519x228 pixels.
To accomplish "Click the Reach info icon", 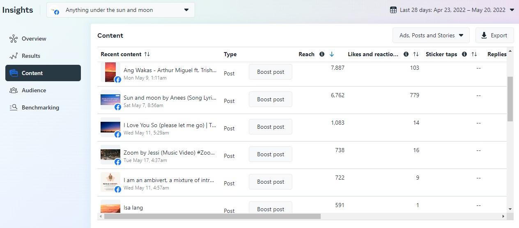I will tap(322, 54).
